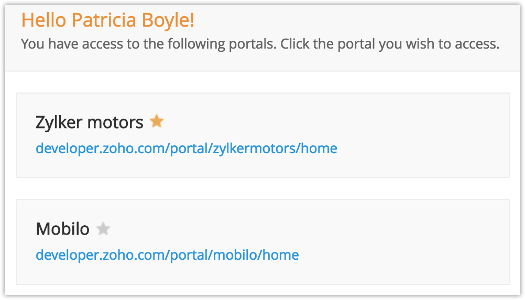The image size is (525, 300).
Task: Click the Hello Patricia Boyle! heading
Action: point(107,20)
